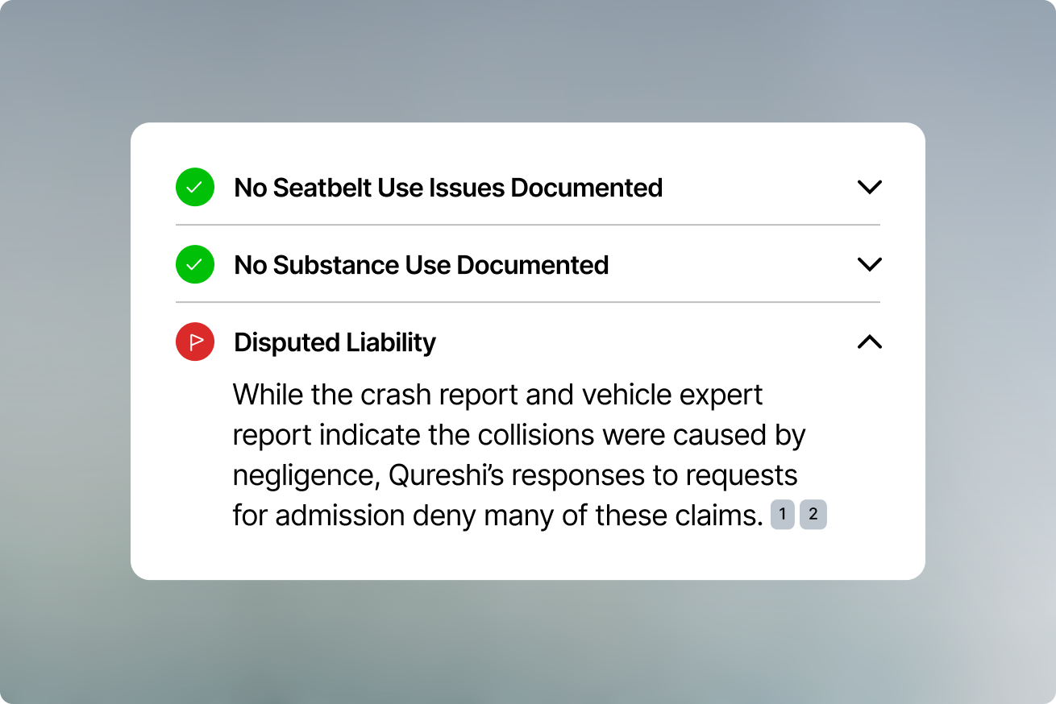1056x704 pixels.
Task: Click the green checkmark beside Substance Use
Action: 195,265
